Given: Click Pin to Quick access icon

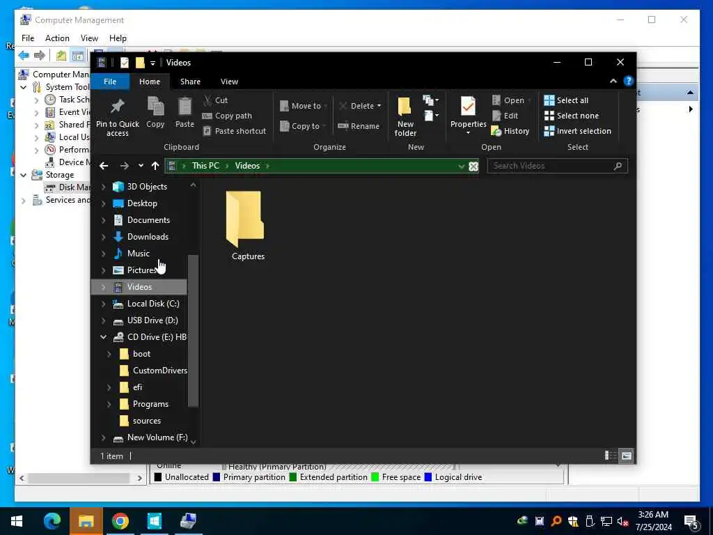Looking at the screenshot, I should tap(117, 106).
